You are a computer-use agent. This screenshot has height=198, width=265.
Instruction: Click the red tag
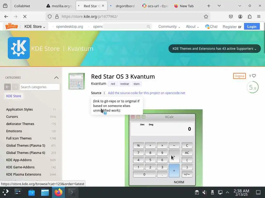pos(113,84)
